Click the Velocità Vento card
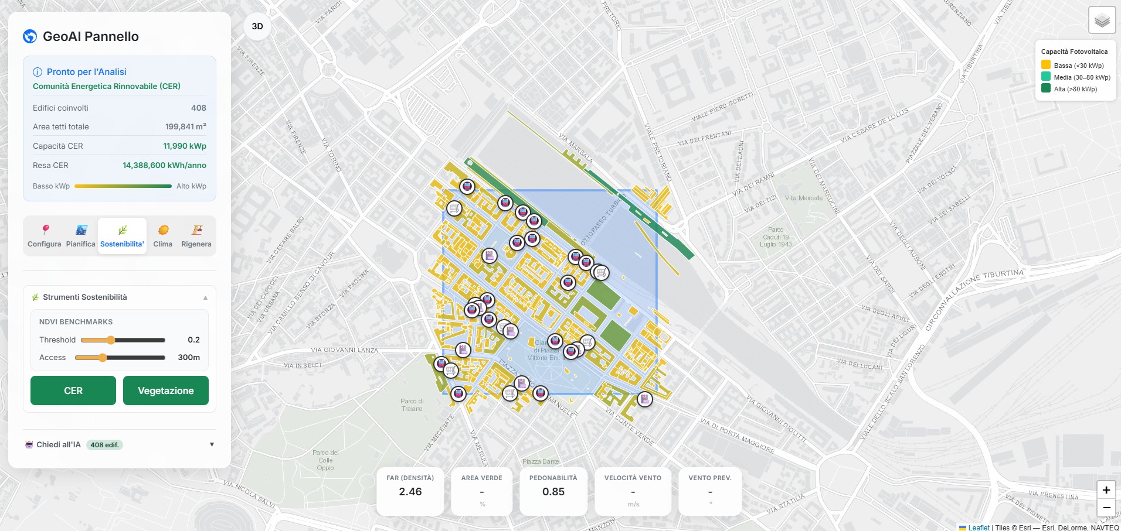1121x531 pixels. tap(633, 491)
